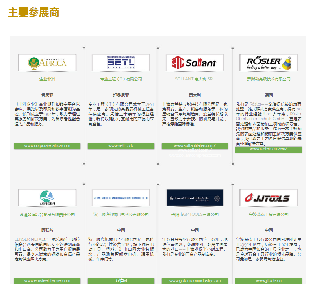Open the www.rosler.com/en/ website button
This screenshot has height=284, width=317.
(269, 149)
